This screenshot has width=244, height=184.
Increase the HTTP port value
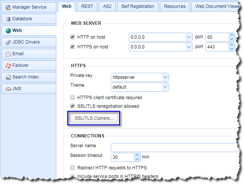click(x=232, y=35)
